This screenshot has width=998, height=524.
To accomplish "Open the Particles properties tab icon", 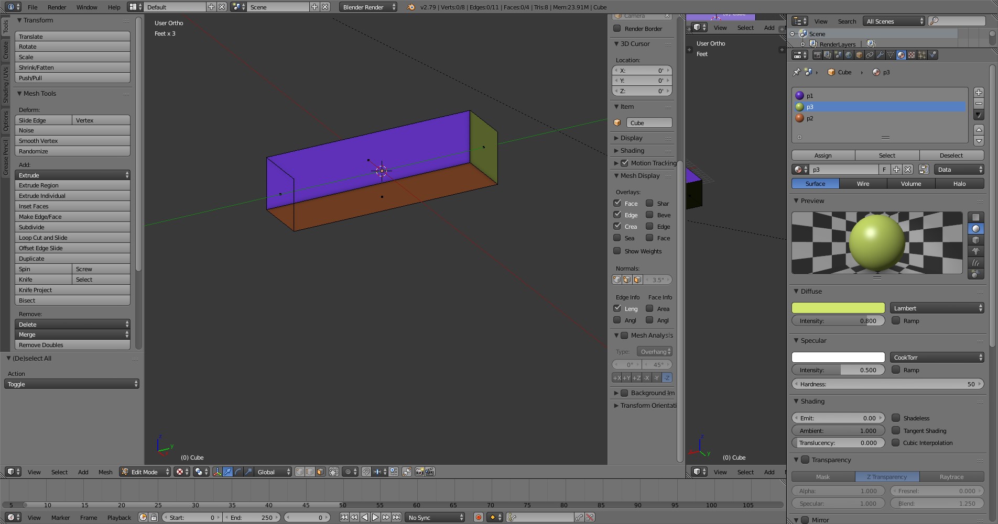I will click(x=922, y=55).
